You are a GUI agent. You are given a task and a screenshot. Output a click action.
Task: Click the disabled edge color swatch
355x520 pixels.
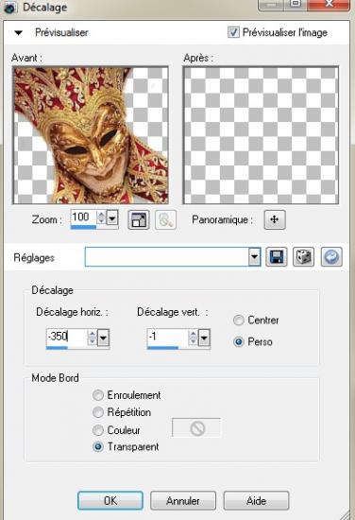(196, 428)
